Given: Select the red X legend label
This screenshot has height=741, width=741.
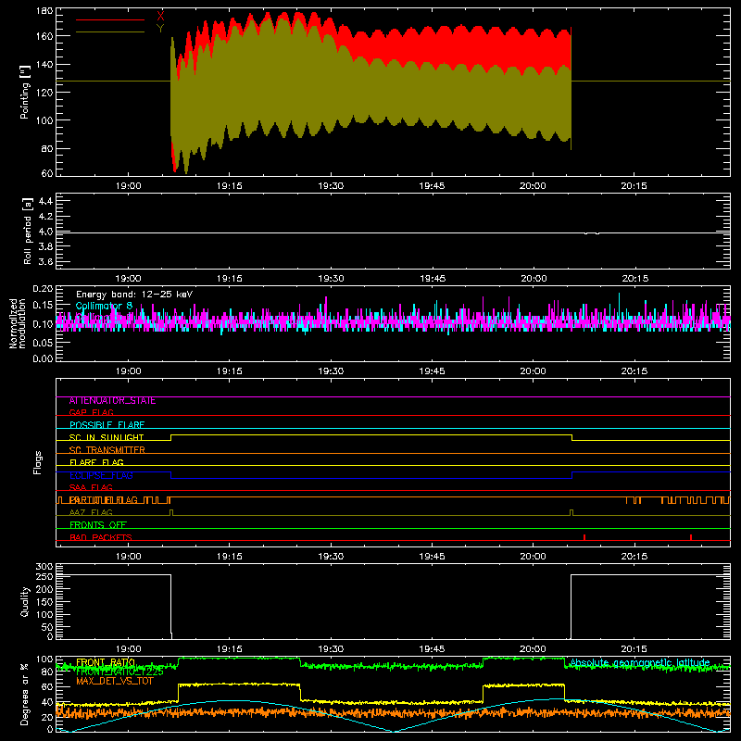Looking at the screenshot, I should coord(160,16).
